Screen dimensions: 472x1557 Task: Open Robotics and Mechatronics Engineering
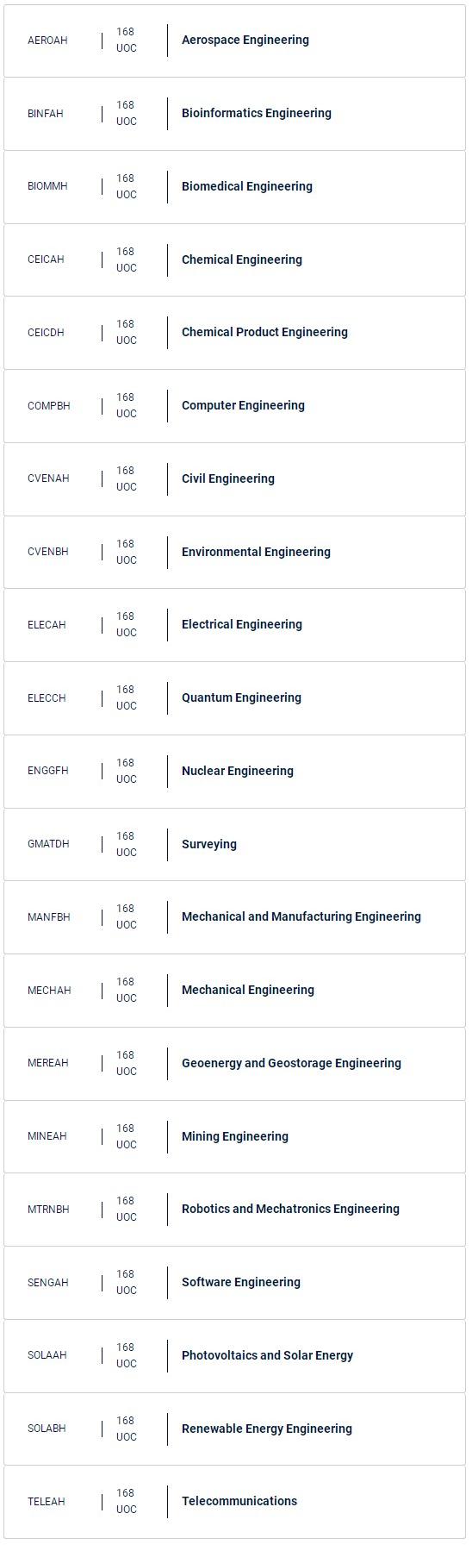(x=234, y=1210)
